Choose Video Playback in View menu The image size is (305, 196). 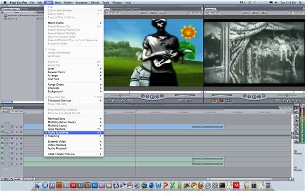tap(74, 145)
